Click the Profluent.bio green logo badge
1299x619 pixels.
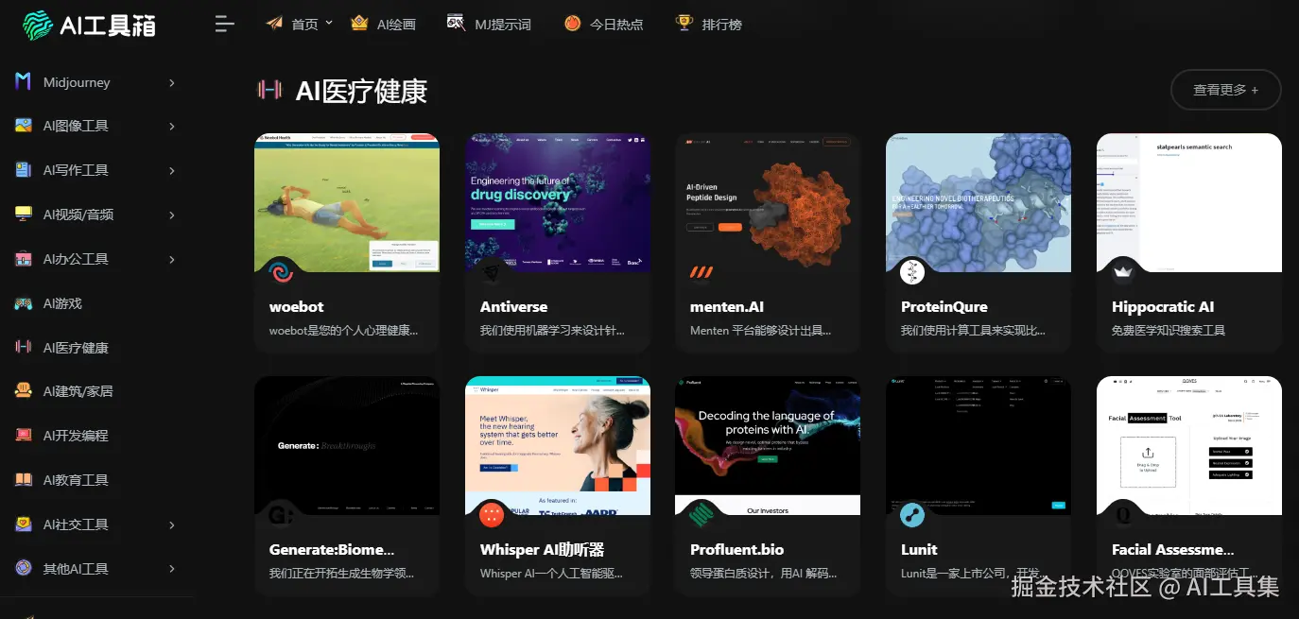701,515
